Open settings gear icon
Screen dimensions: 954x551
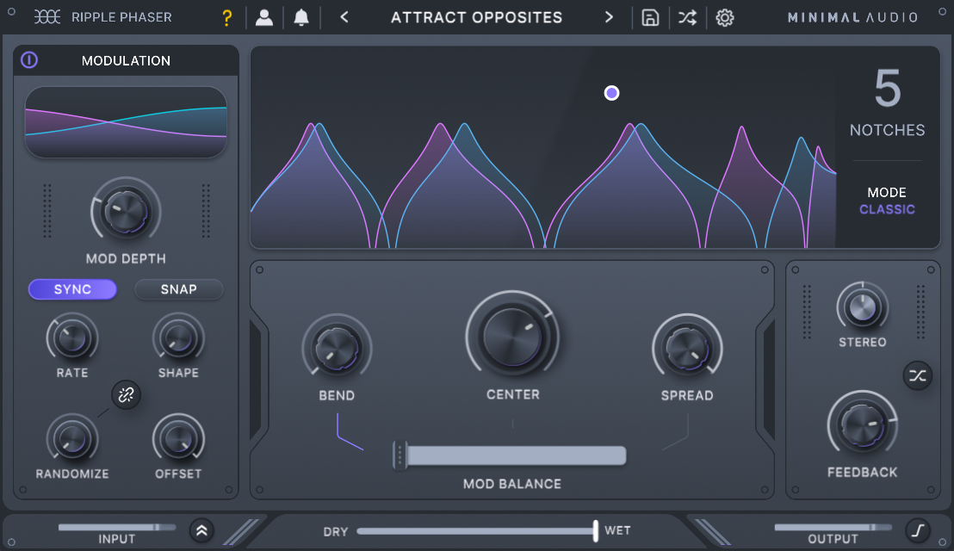[x=725, y=17]
